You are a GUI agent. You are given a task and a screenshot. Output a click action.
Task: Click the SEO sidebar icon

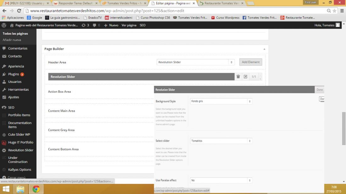pyautogui.click(x=4, y=107)
